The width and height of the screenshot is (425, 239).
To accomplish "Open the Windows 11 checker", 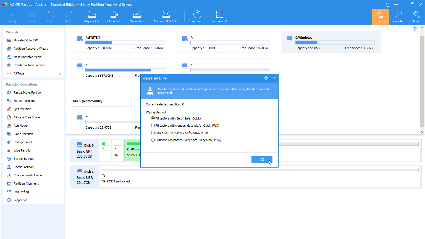I will (219, 17).
